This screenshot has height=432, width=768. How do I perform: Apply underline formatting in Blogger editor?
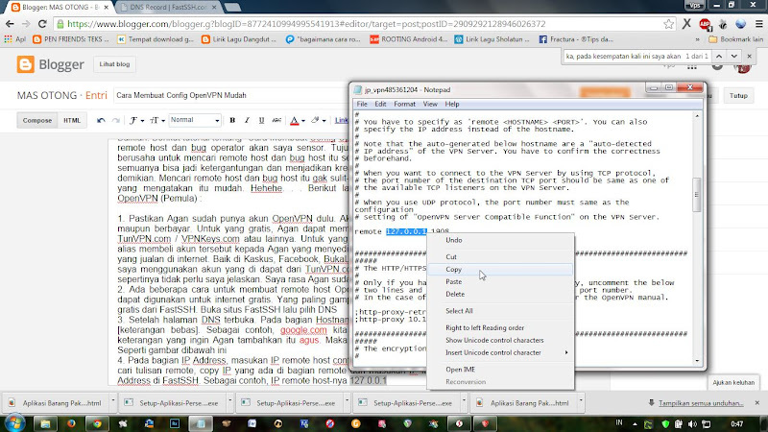pyautogui.click(x=261, y=120)
